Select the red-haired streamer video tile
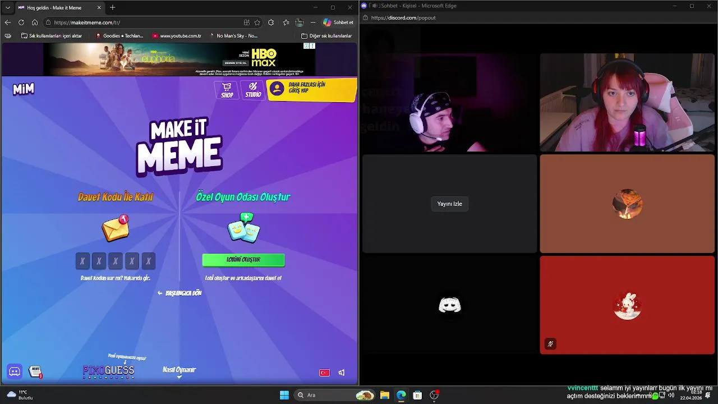Screen dimensions: 718x404 point(627,103)
